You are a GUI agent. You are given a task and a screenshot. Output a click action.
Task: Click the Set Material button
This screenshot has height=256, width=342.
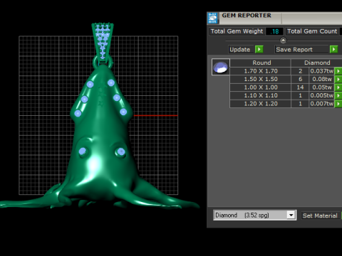click(x=320, y=215)
